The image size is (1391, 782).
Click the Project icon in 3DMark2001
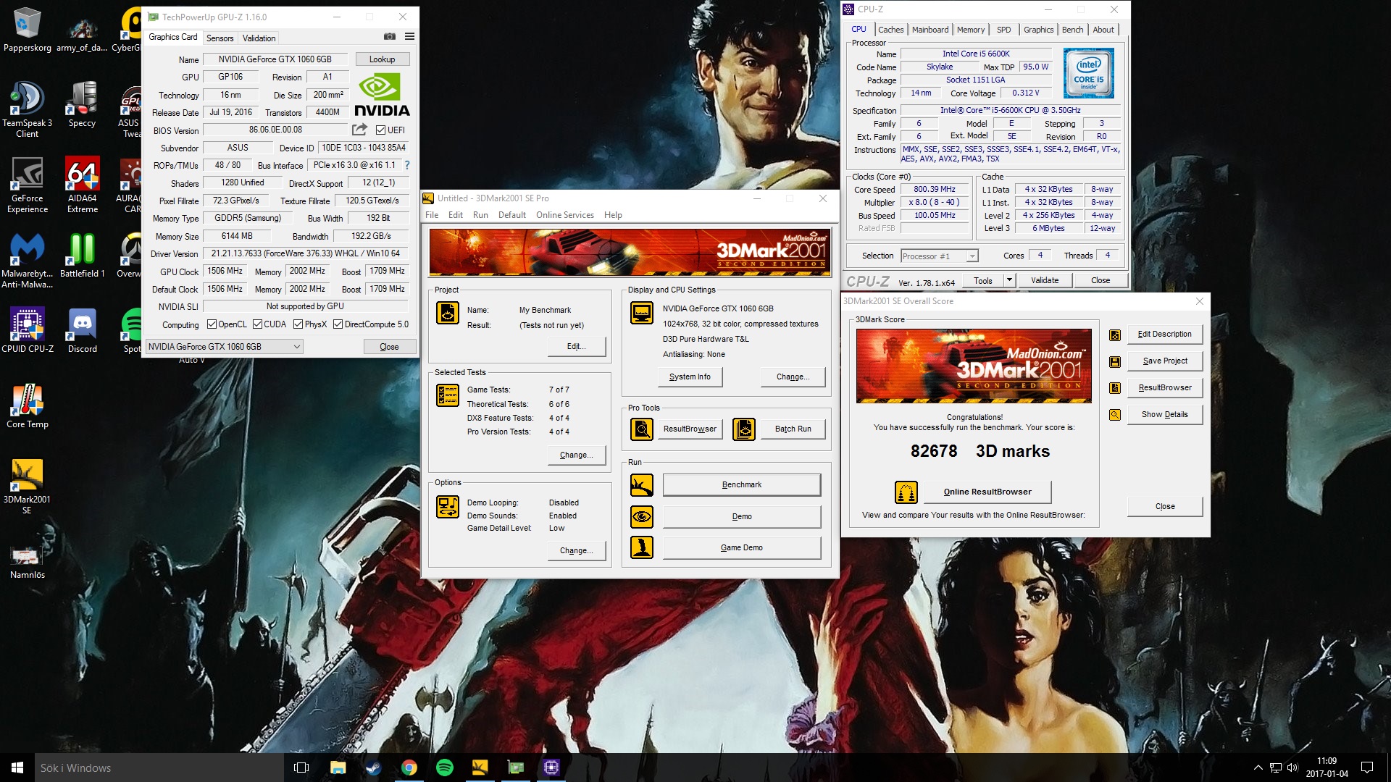coord(448,313)
